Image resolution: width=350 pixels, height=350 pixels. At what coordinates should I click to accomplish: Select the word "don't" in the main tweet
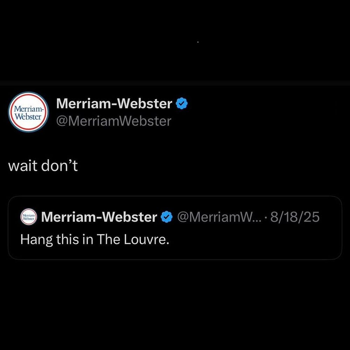point(59,166)
